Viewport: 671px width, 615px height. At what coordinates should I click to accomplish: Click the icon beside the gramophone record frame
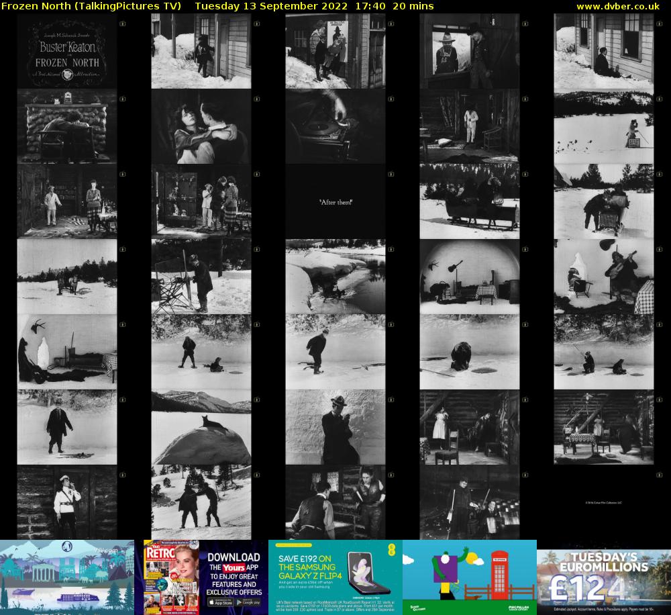(391, 99)
